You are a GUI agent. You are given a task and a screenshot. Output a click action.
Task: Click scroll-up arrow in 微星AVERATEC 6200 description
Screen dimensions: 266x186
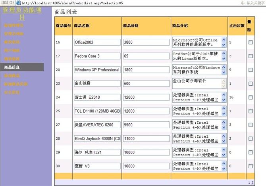pos(224,122)
